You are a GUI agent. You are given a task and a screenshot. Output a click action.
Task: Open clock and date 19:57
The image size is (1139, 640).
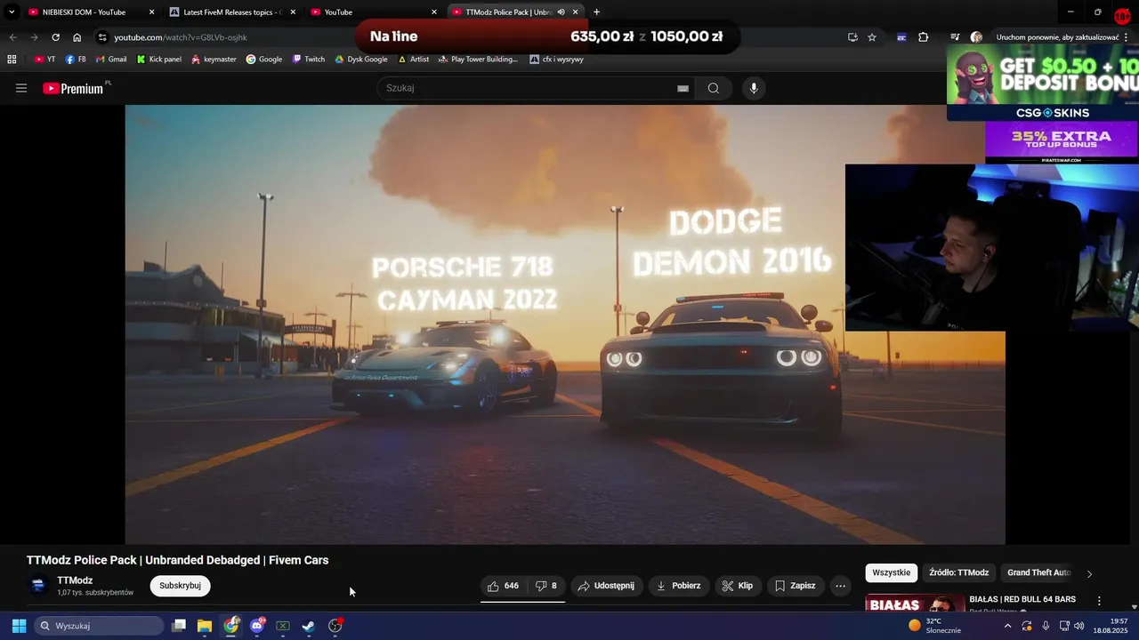1111,626
